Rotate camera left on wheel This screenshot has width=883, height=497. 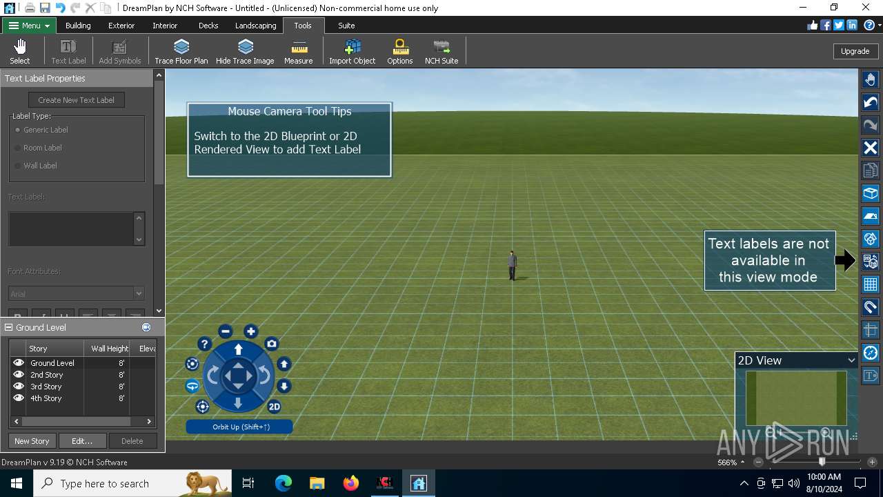pyautogui.click(x=212, y=376)
